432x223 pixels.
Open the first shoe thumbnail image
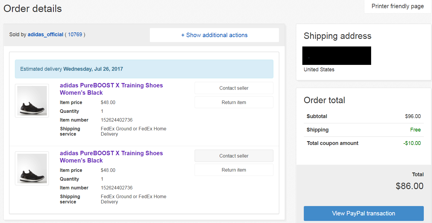point(32,101)
